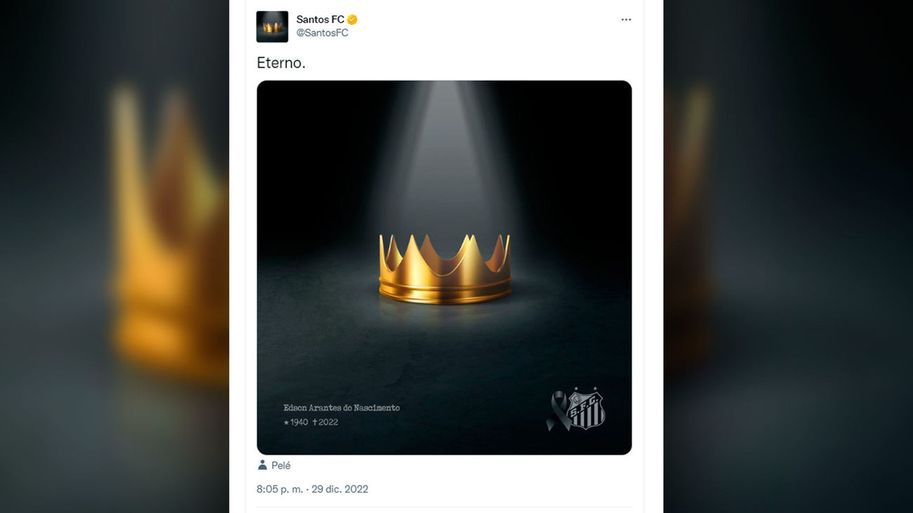The width and height of the screenshot is (913, 513).
Task: Open the Santos FC display name link
Action: (x=320, y=20)
